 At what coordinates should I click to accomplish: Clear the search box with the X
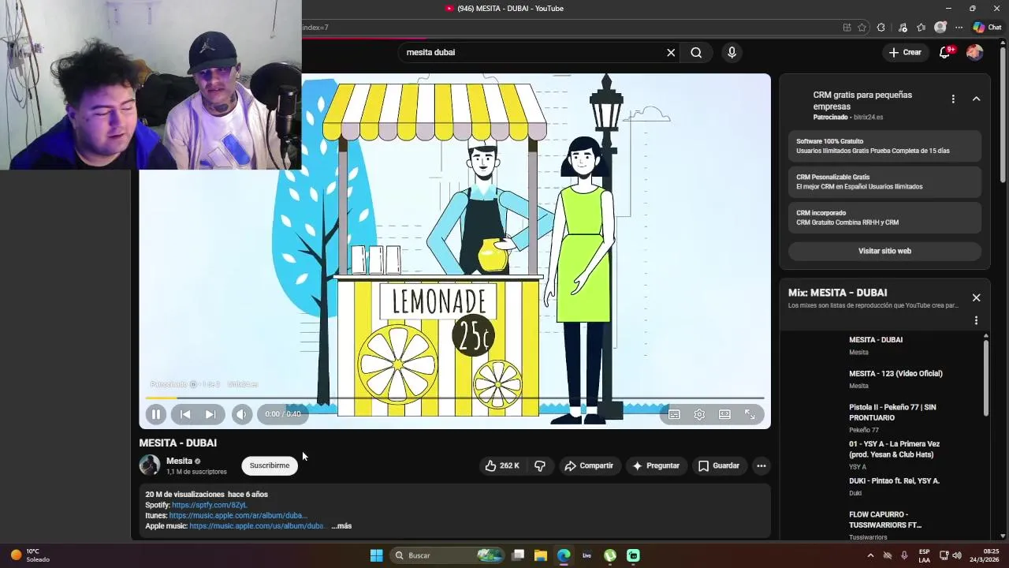(671, 52)
